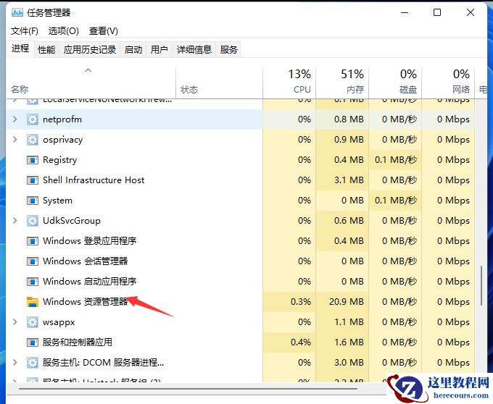Click the vertical scrollbar thumb

tap(481, 286)
